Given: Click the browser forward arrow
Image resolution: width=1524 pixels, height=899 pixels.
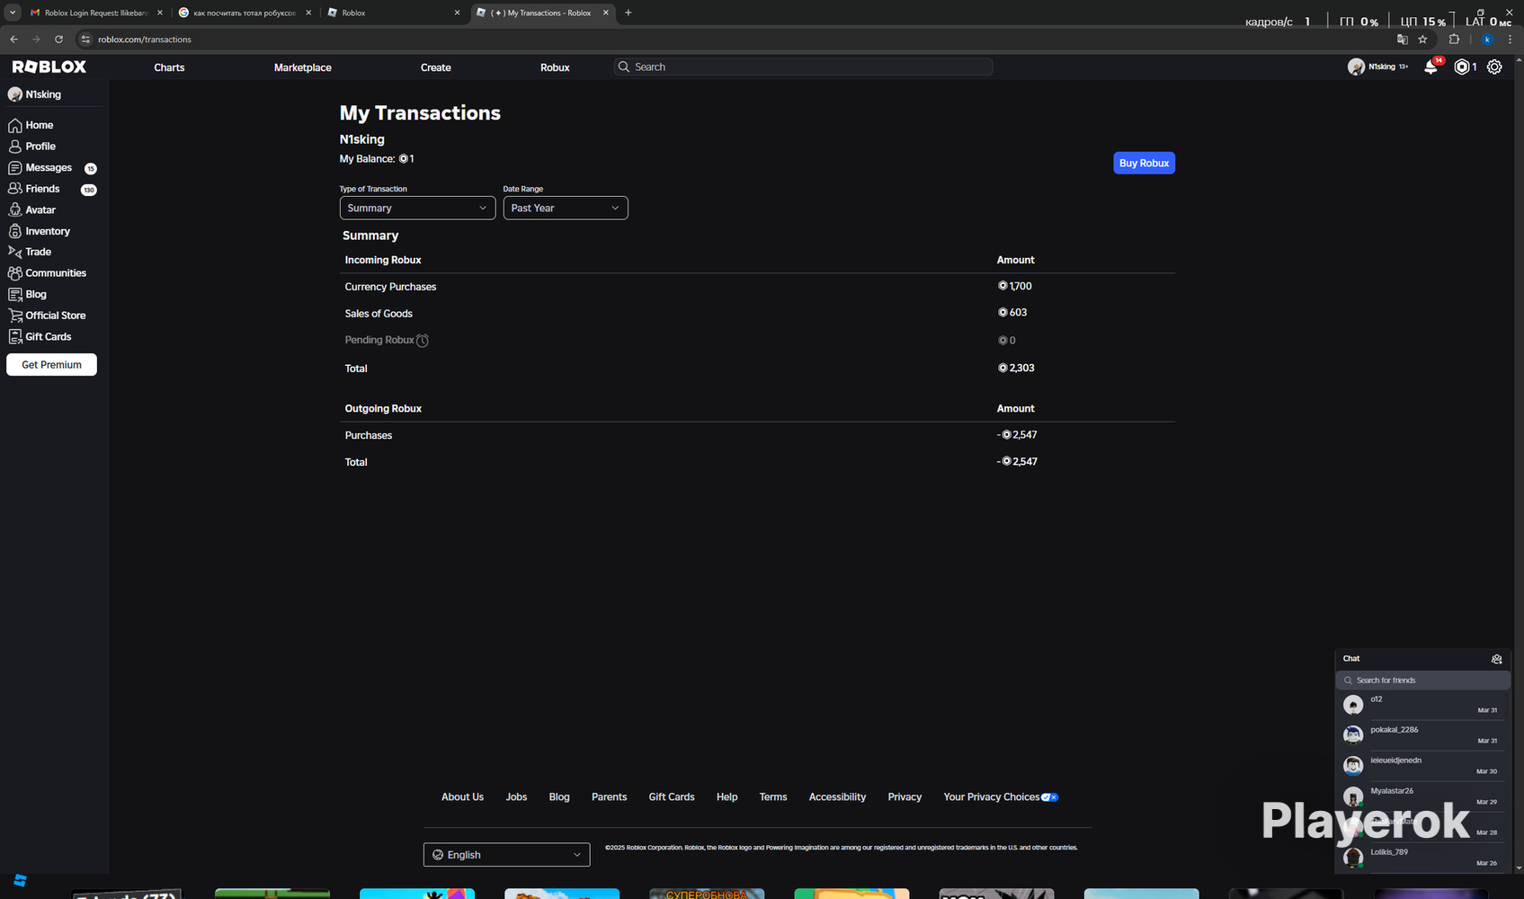Looking at the screenshot, I should pyautogui.click(x=36, y=40).
